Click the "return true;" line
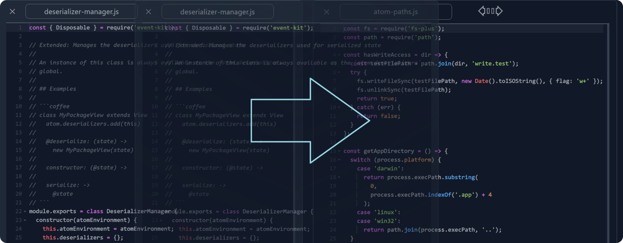The image size is (623, 243). click(377, 99)
